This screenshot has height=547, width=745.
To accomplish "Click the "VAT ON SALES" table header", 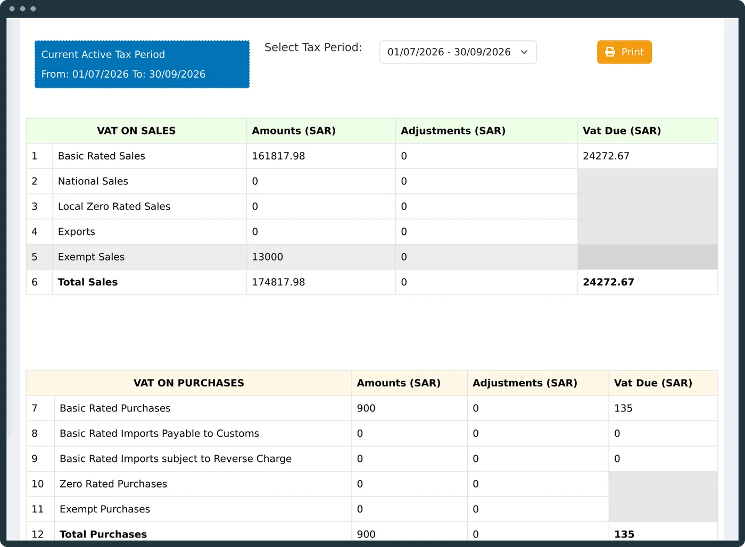I will pos(136,131).
